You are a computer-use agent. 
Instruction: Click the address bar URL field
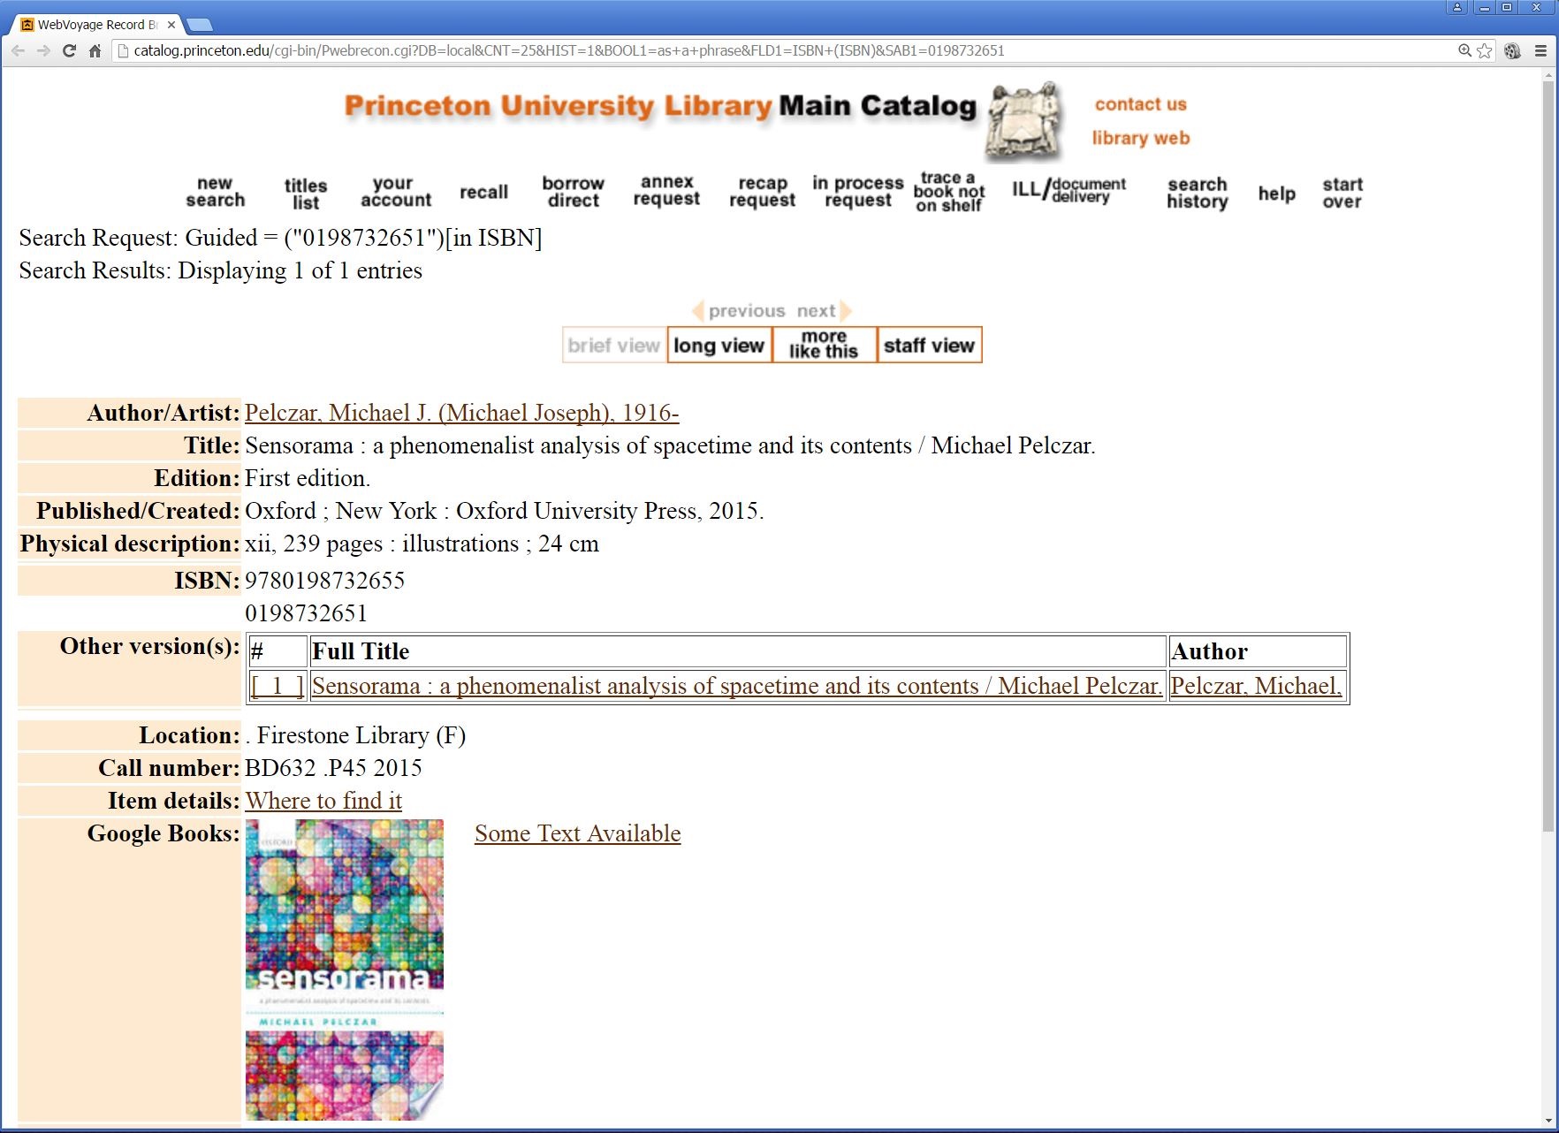787,51
